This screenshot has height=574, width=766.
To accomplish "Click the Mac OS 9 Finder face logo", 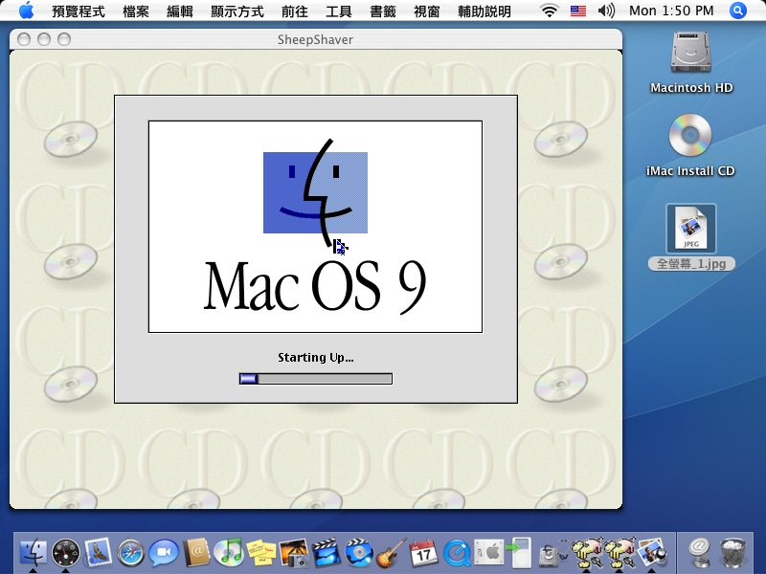I will pyautogui.click(x=316, y=193).
